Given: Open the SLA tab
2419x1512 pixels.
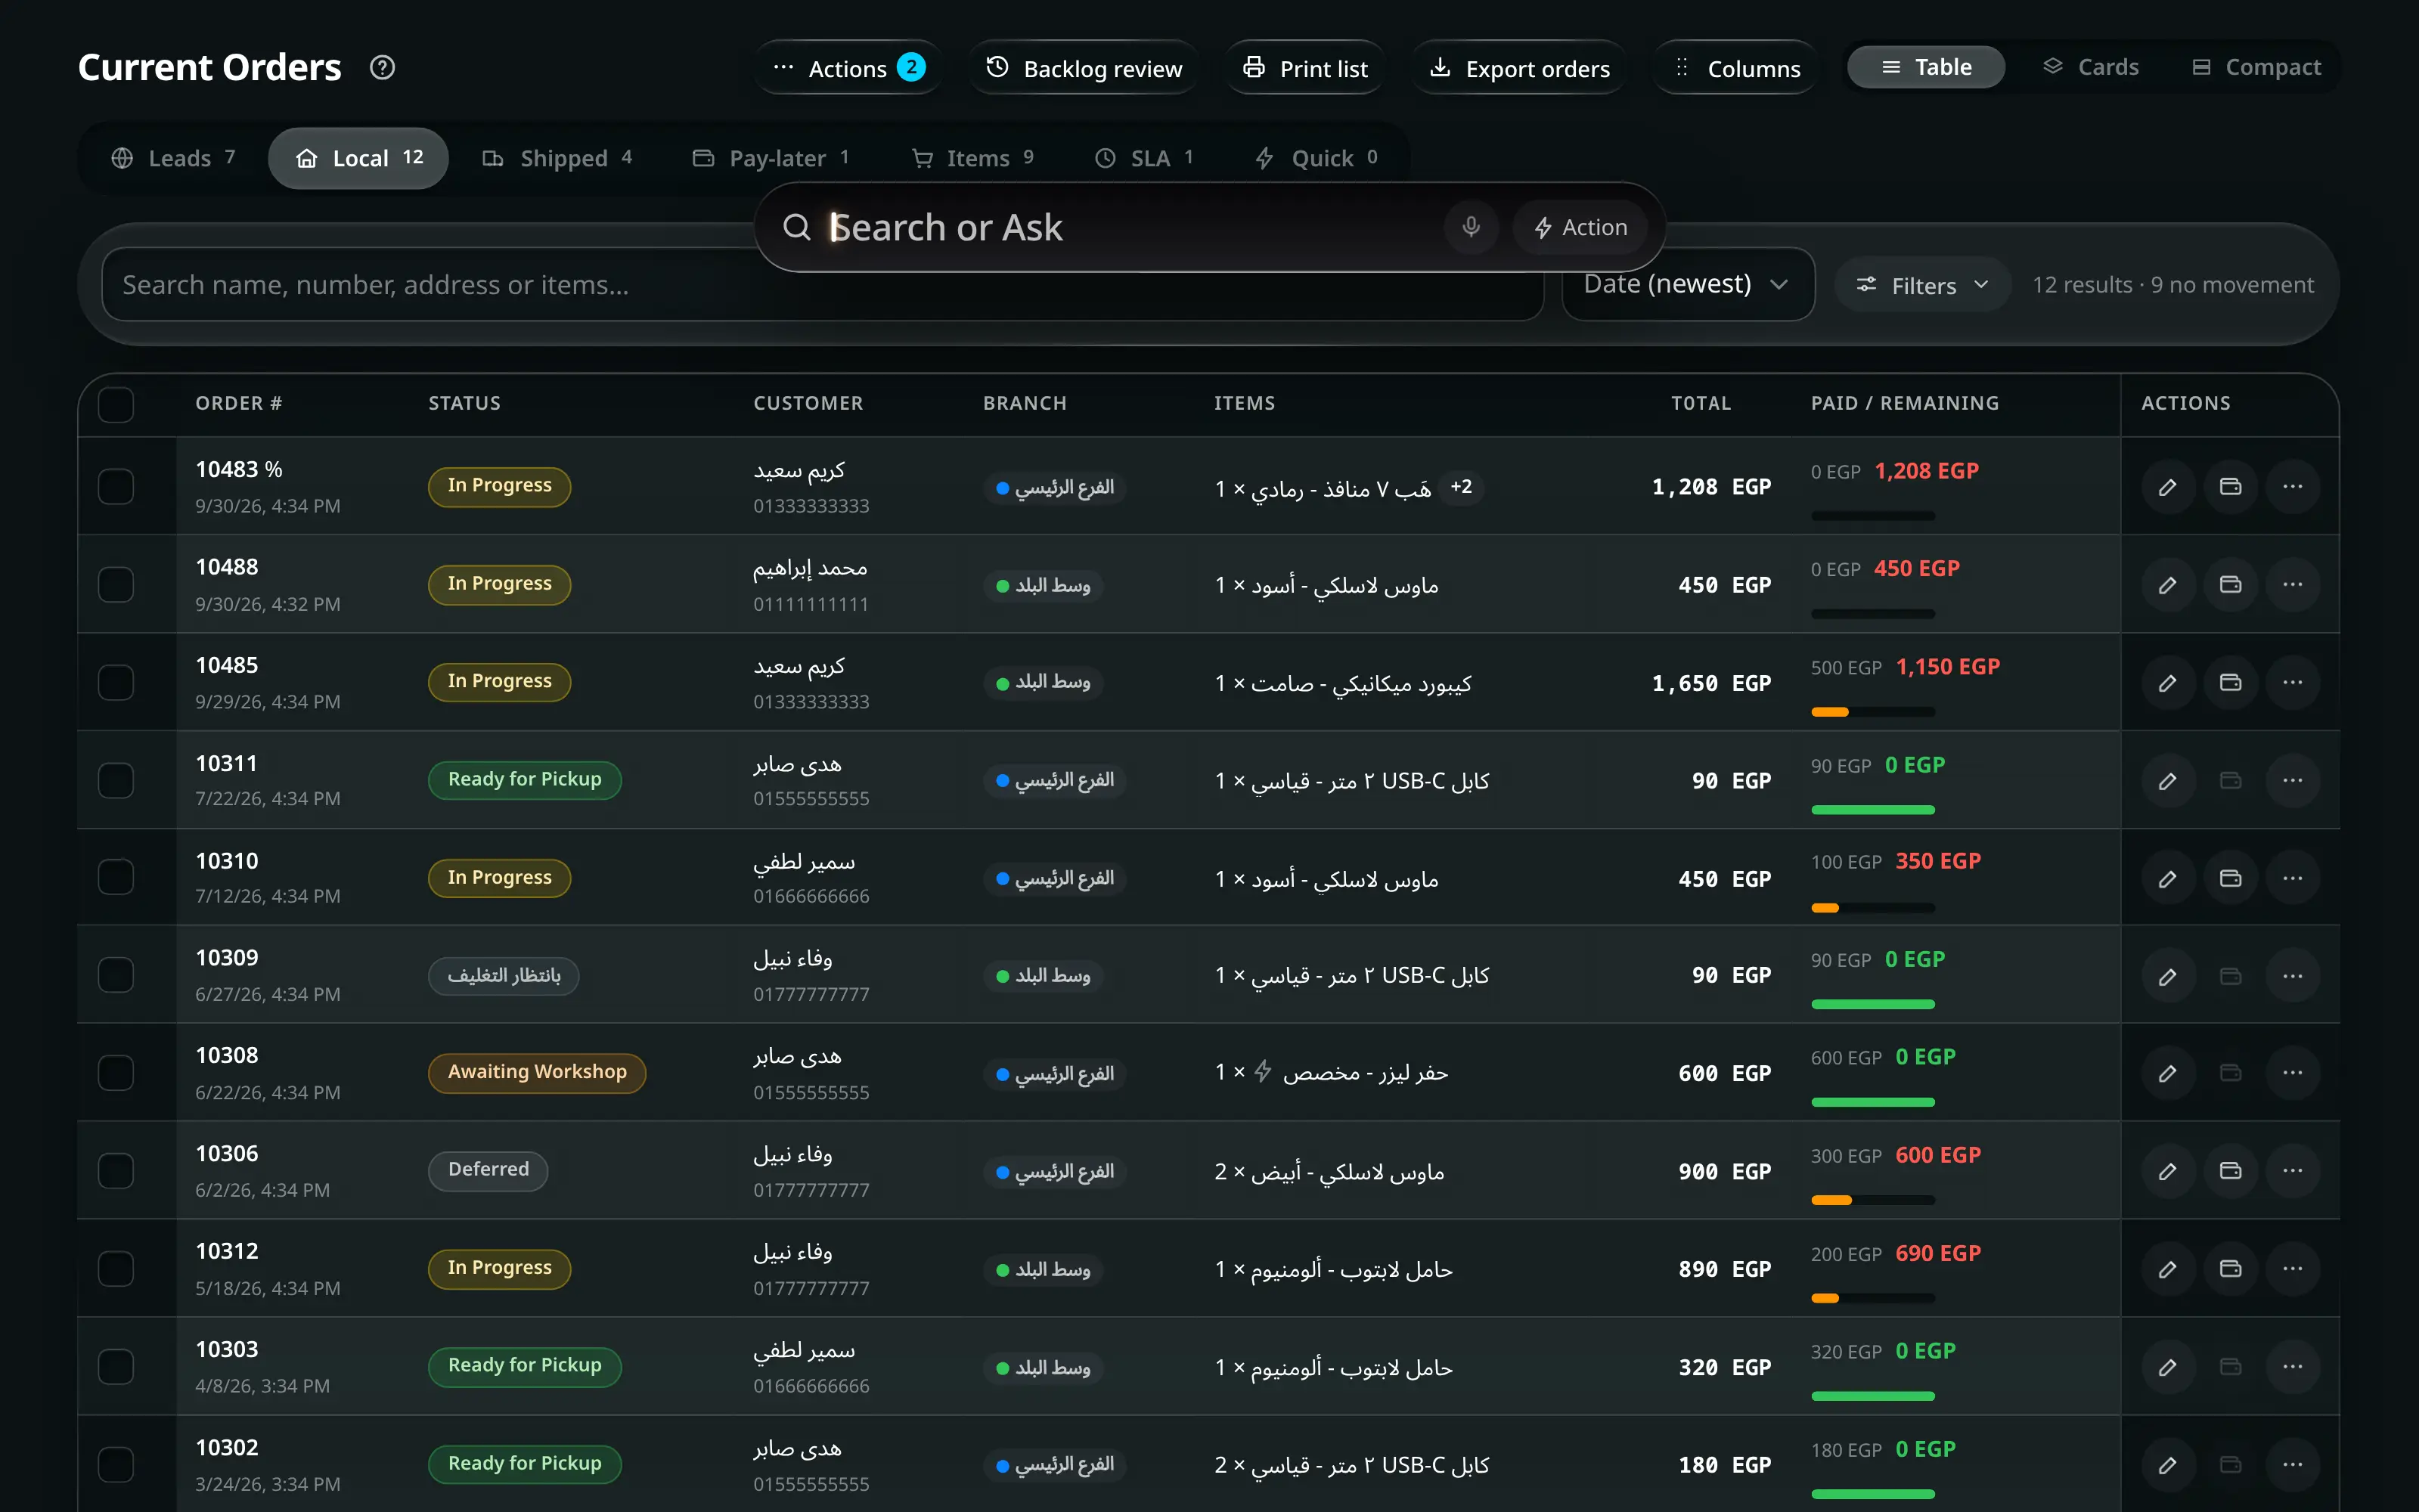Looking at the screenshot, I should click(1143, 158).
